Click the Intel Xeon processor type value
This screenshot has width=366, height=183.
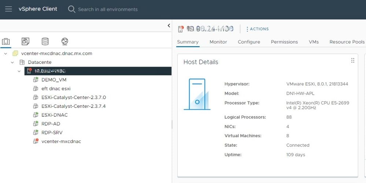pyautogui.click(x=318, y=105)
